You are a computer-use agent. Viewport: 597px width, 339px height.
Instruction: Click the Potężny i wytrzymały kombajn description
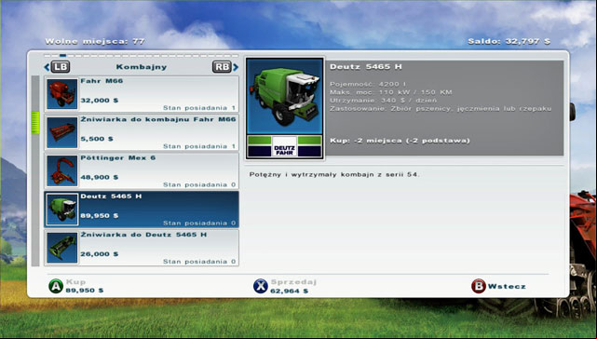point(334,174)
